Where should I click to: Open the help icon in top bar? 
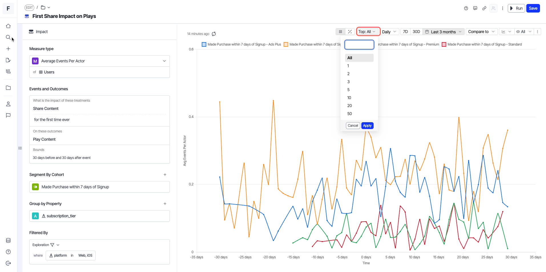tap(466, 8)
